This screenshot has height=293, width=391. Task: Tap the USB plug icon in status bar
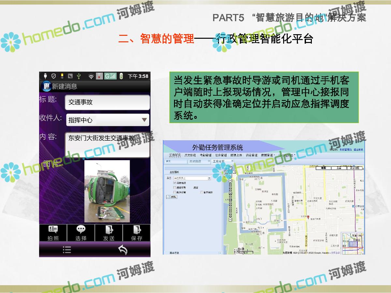[45, 76]
